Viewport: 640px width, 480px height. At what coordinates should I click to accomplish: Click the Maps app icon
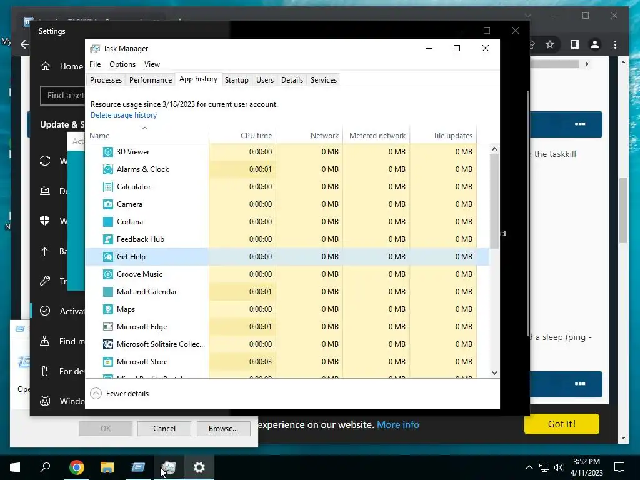click(x=107, y=309)
